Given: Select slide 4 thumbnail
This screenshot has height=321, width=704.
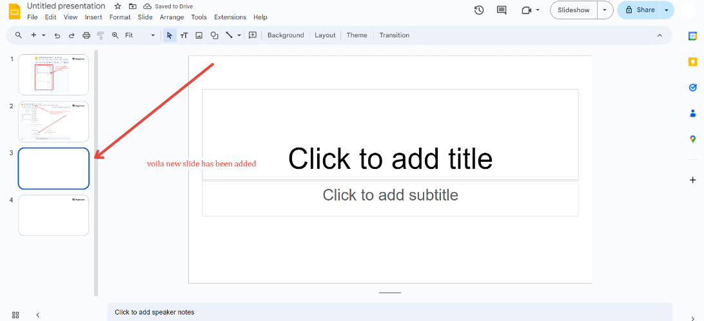Looking at the screenshot, I should click(x=54, y=215).
